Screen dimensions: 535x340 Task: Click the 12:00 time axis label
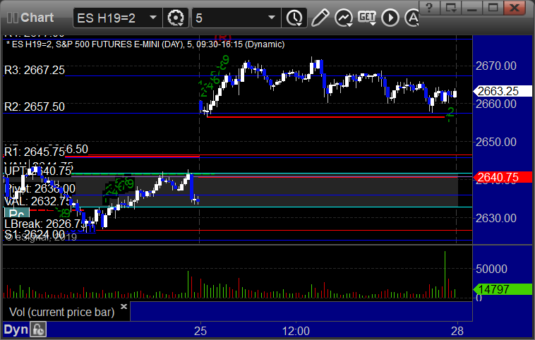(296, 331)
